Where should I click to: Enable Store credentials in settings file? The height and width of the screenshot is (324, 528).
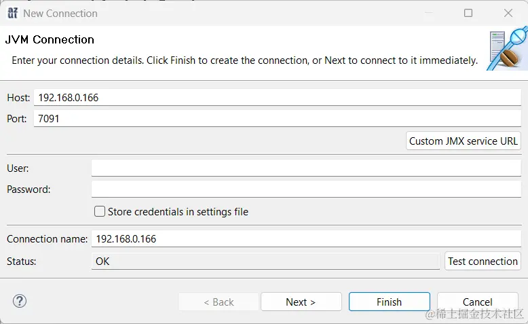point(100,212)
